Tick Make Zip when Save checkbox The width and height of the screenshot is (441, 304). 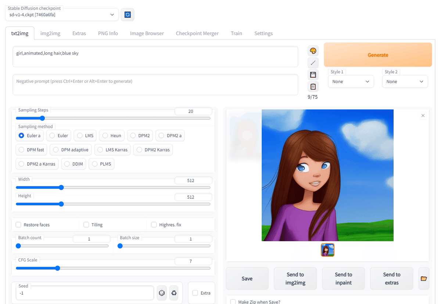(233, 302)
